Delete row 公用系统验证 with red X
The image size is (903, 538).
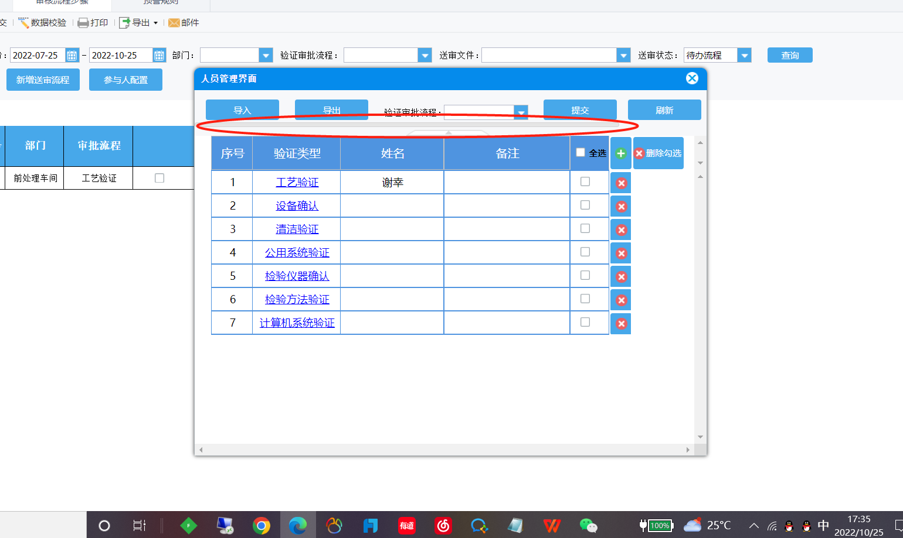click(x=621, y=253)
